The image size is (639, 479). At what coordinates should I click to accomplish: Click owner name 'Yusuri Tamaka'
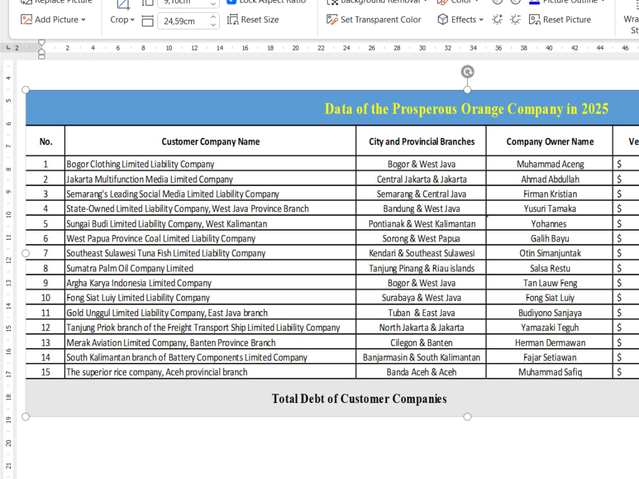(x=550, y=209)
